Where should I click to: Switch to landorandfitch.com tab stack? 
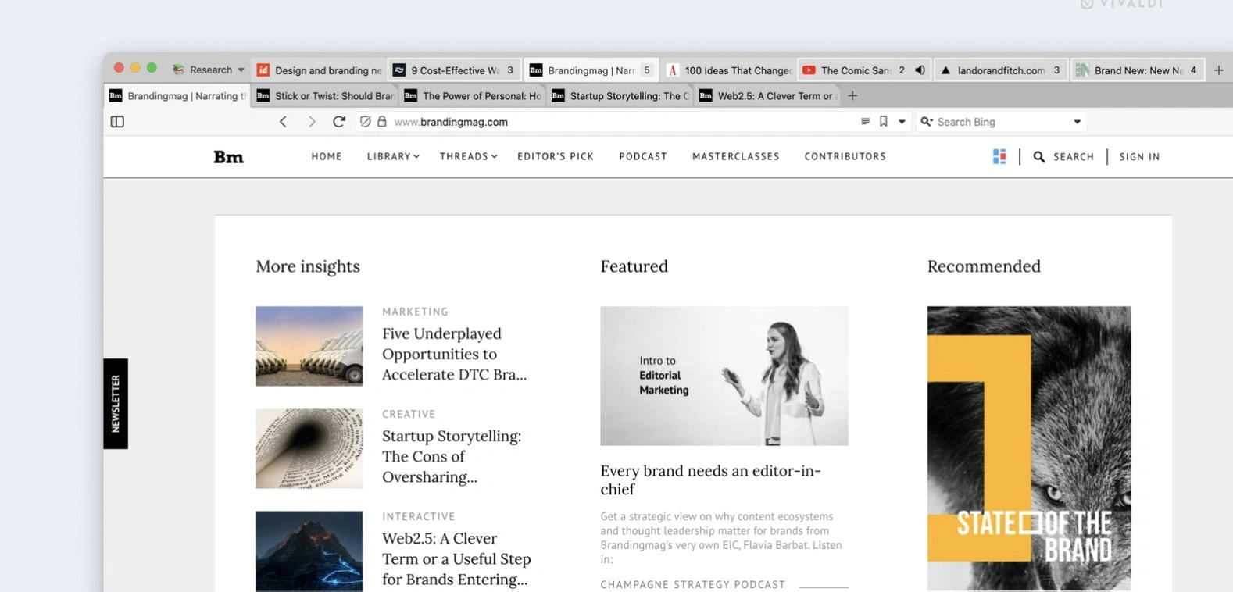[999, 70]
